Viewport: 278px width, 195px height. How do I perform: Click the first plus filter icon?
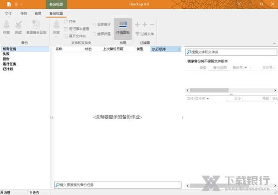pos(138,24)
